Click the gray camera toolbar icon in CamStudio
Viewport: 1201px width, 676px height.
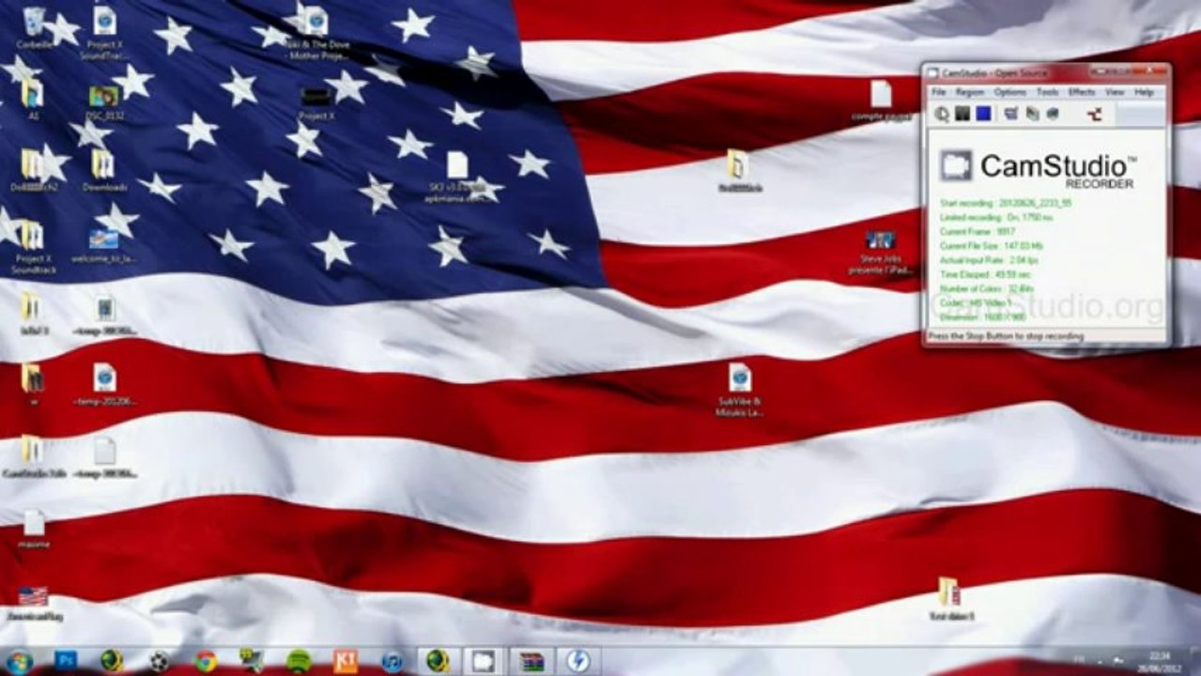(1053, 114)
